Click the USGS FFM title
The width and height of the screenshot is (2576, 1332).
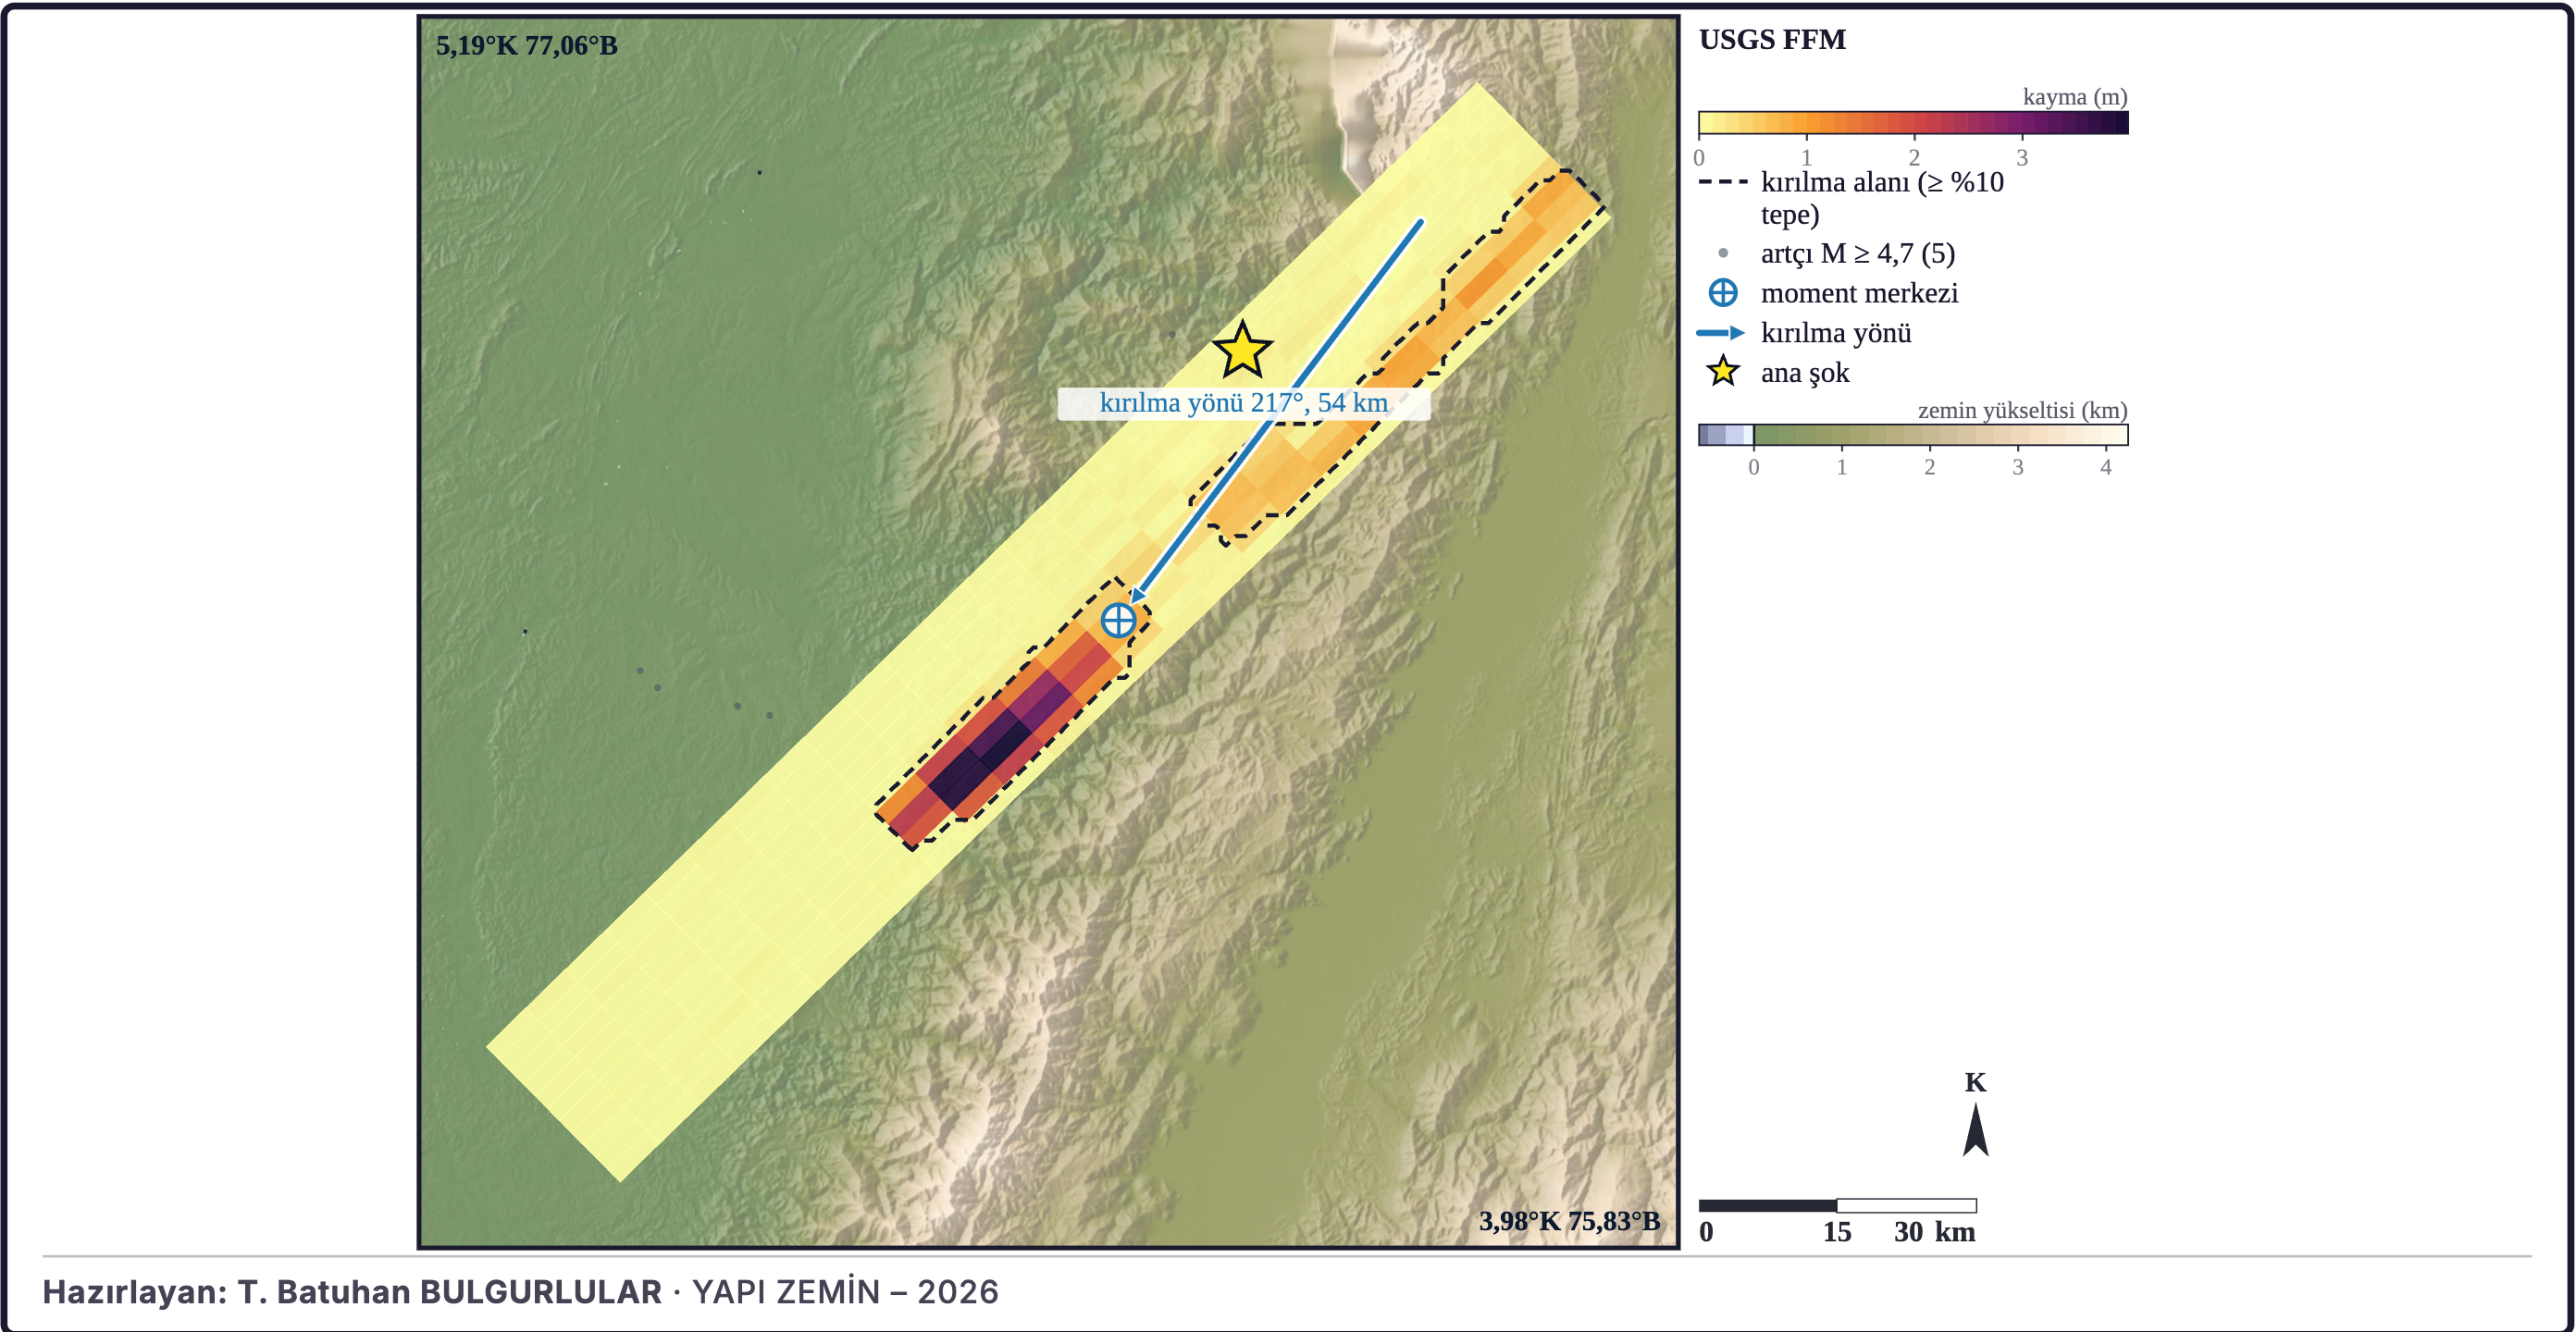[1772, 40]
